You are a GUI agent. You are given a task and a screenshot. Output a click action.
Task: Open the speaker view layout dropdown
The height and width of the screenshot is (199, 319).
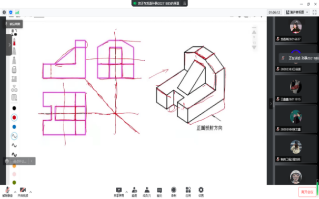pyautogui.click(x=297, y=12)
